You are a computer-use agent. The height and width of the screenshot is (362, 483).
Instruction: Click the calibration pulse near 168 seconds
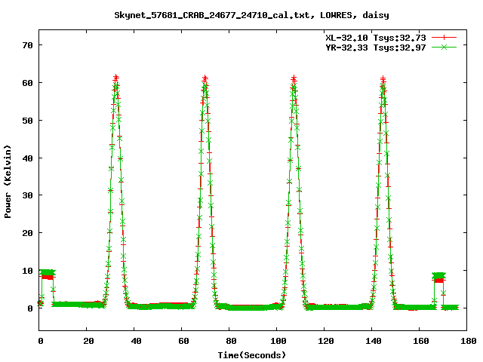tap(438, 277)
